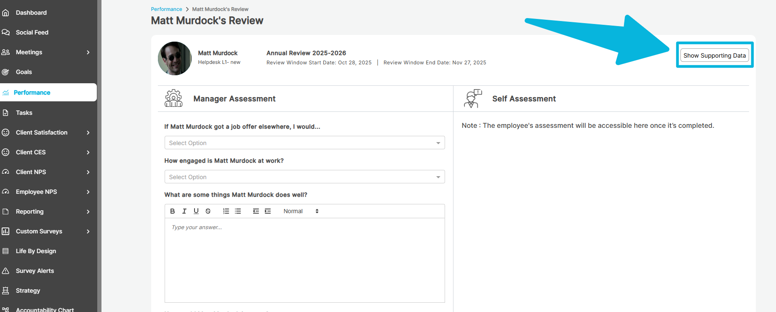Viewport: 776px width, 312px height.
Task: Toggle strikethrough formatting in editor
Action: pyautogui.click(x=208, y=211)
